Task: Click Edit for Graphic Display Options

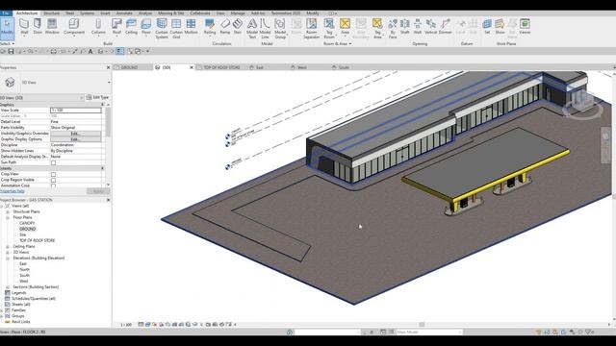Action: (75, 139)
